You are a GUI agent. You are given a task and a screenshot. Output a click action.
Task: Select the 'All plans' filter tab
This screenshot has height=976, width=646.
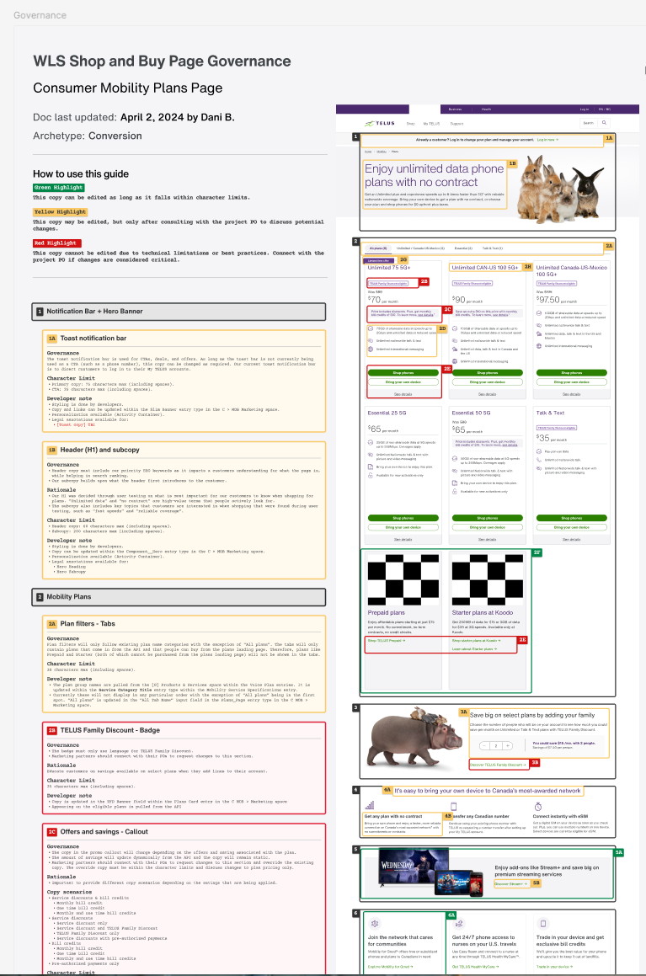click(378, 248)
